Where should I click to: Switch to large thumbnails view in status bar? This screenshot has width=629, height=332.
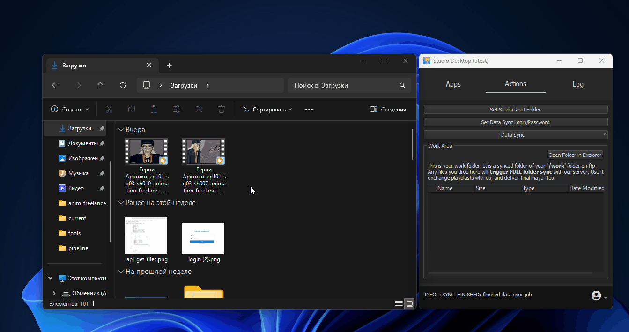(410, 303)
